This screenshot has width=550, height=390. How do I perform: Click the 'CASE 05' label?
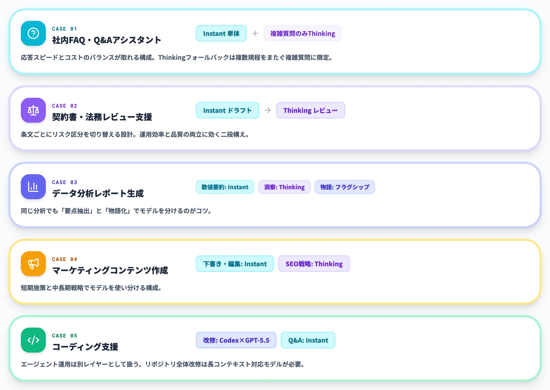[65, 336]
